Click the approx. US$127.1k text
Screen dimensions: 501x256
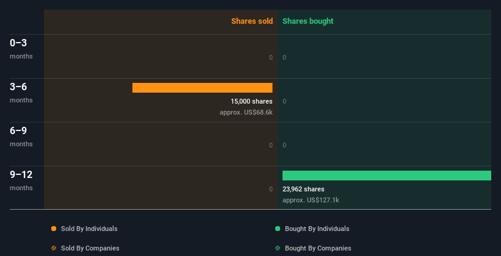[311, 200]
